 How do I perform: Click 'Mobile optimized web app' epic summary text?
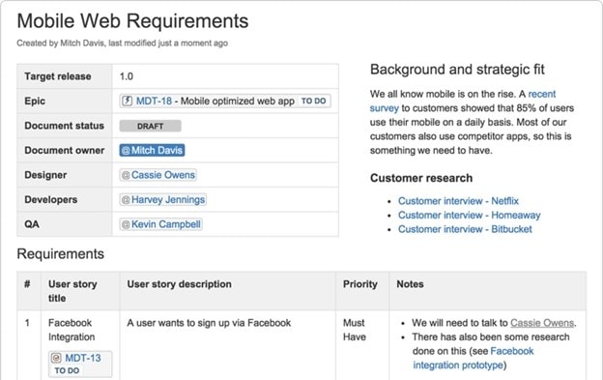point(238,102)
